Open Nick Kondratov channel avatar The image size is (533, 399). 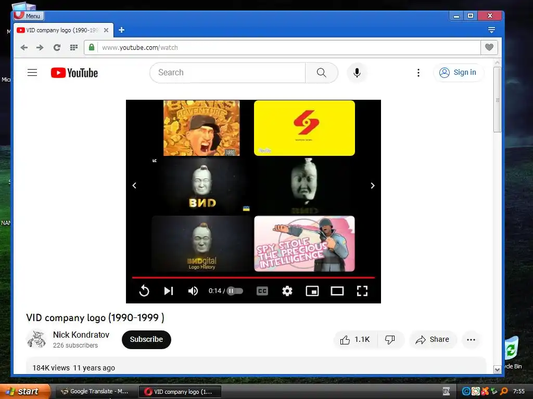click(x=36, y=339)
